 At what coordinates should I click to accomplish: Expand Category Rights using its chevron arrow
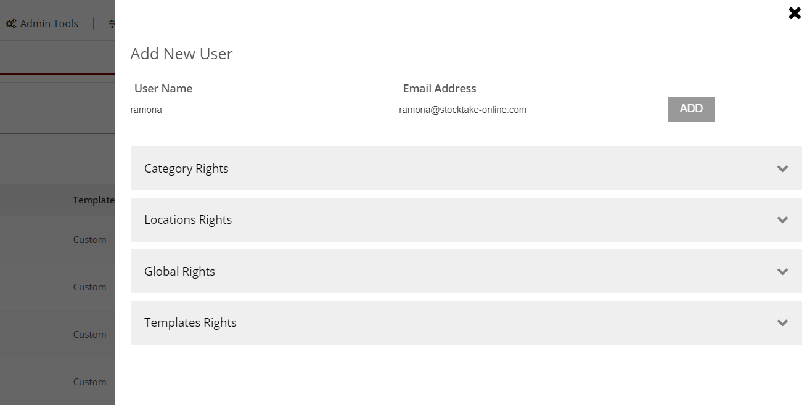[x=782, y=168]
